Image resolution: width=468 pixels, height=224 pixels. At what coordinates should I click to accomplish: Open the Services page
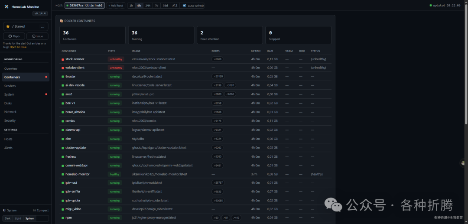(x=26, y=86)
